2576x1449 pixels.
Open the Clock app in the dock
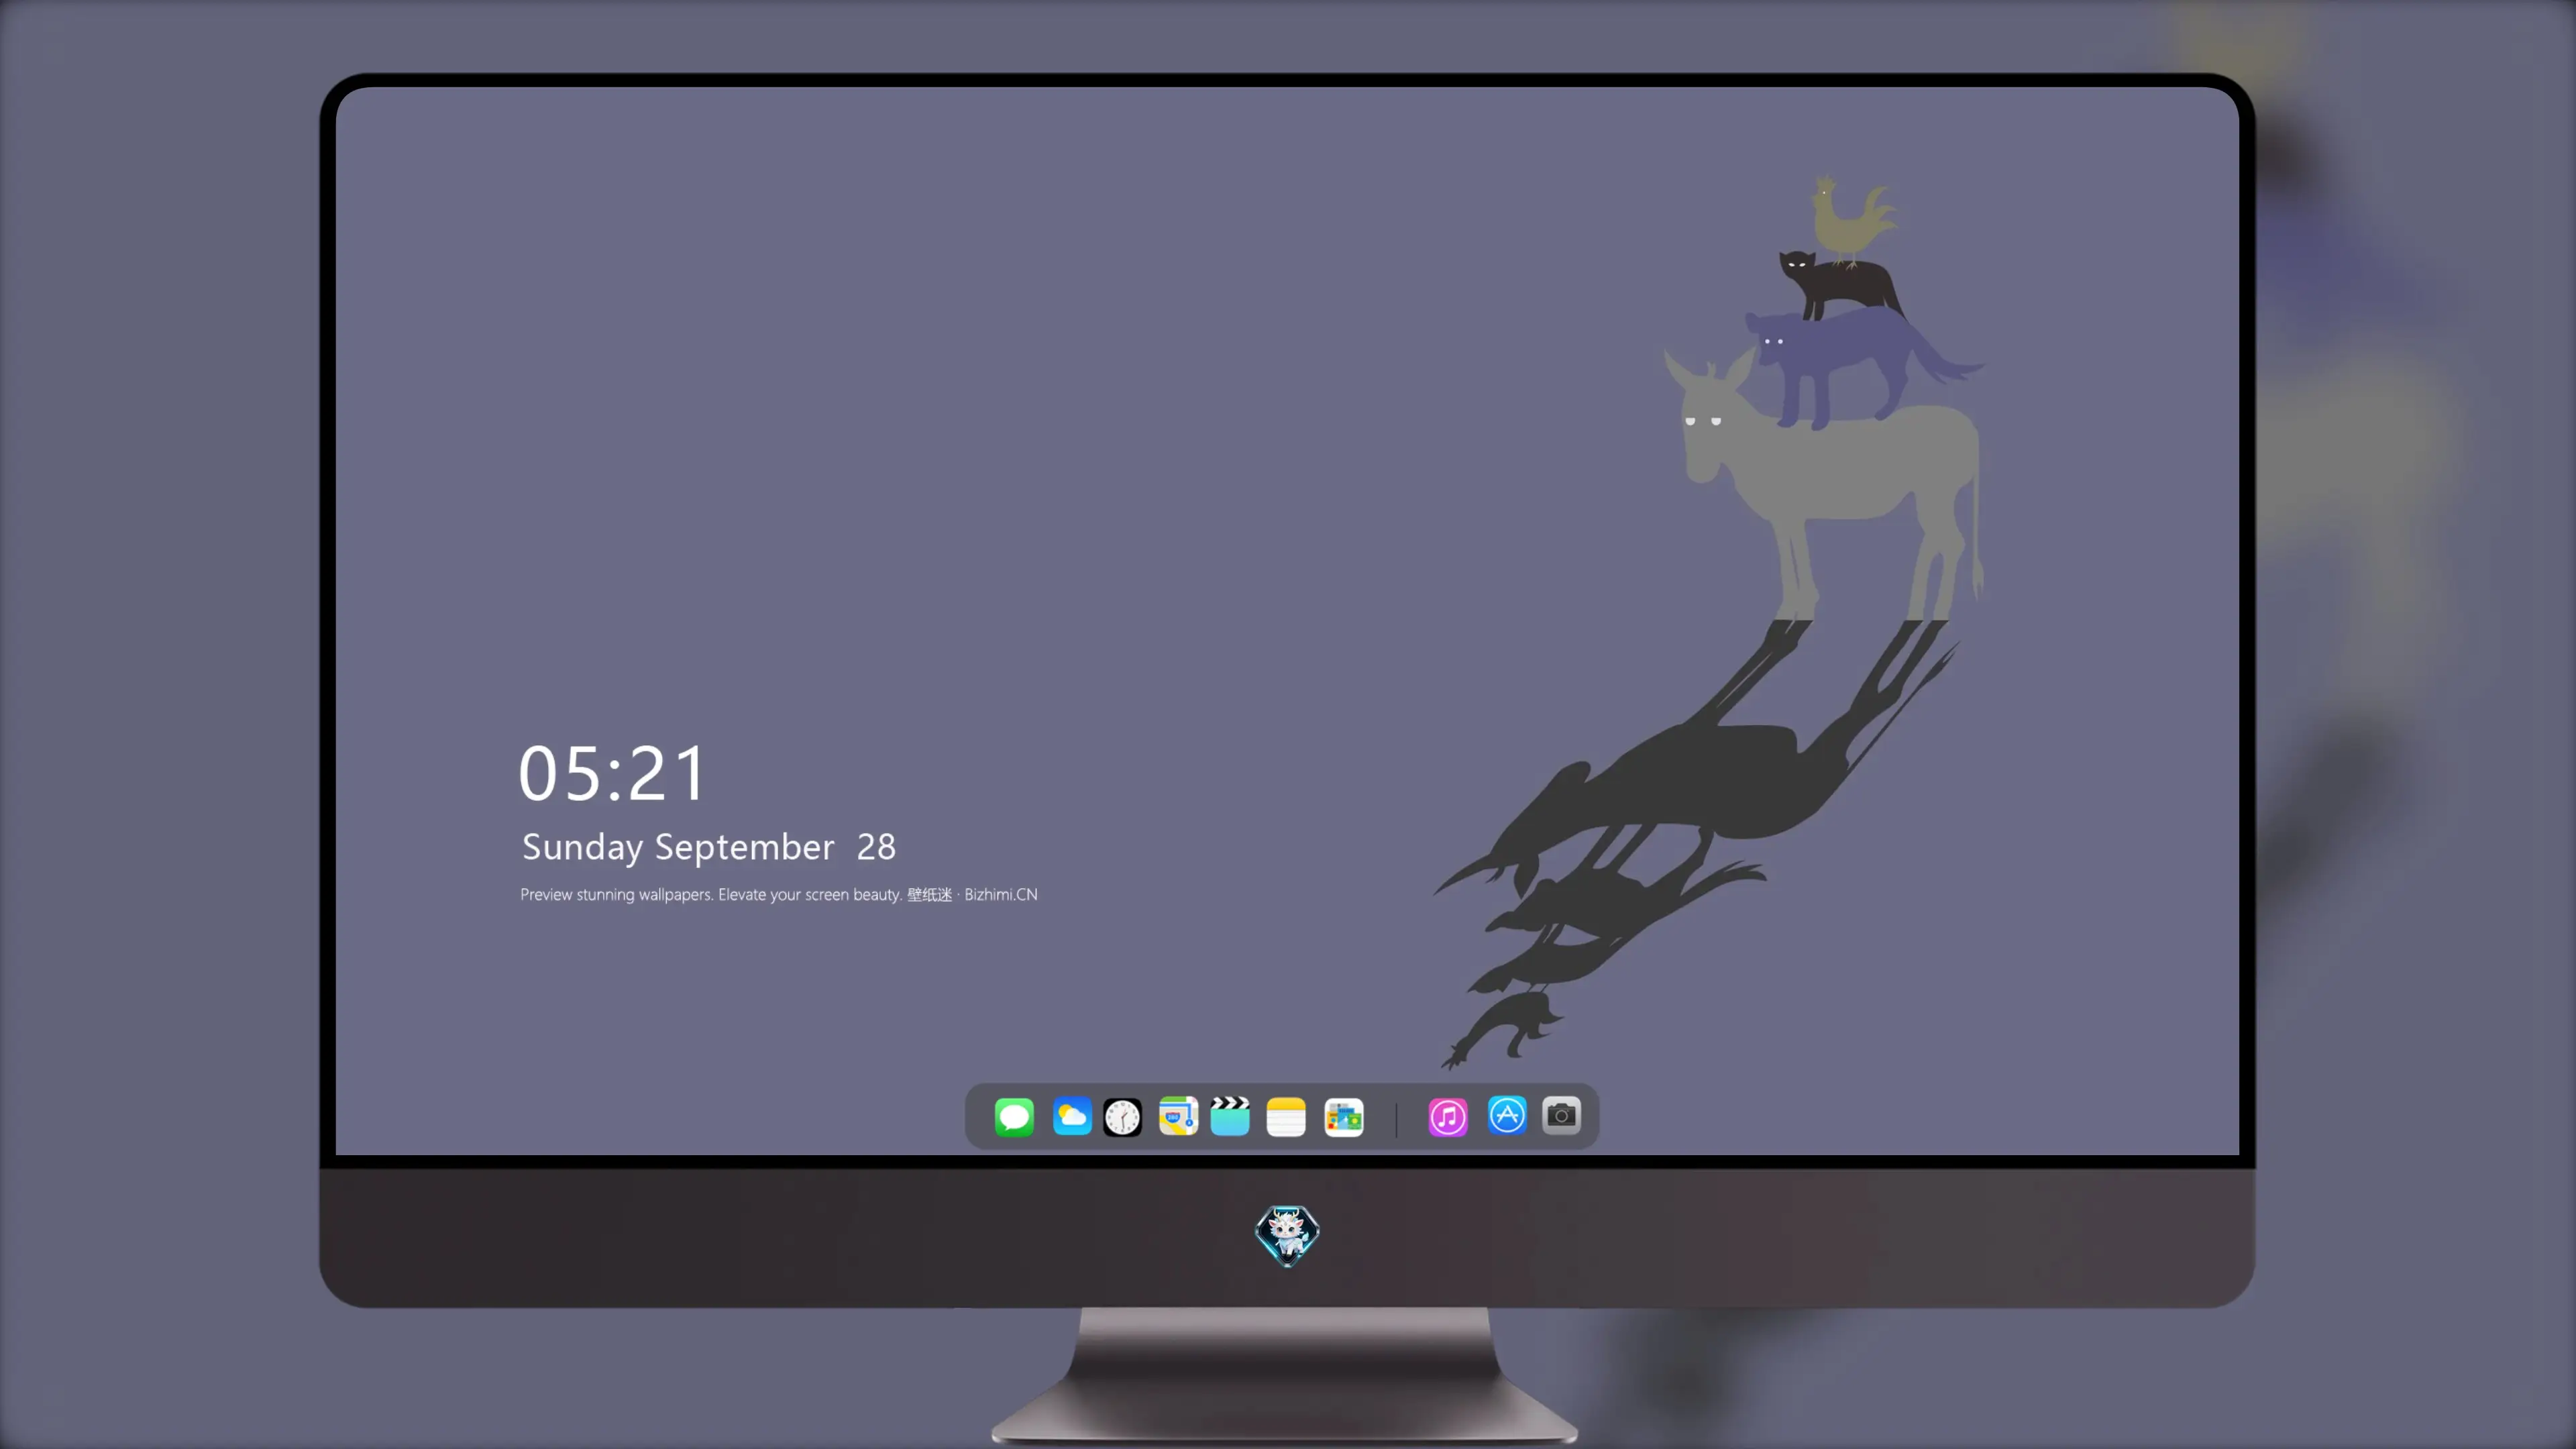pyautogui.click(x=1122, y=1117)
